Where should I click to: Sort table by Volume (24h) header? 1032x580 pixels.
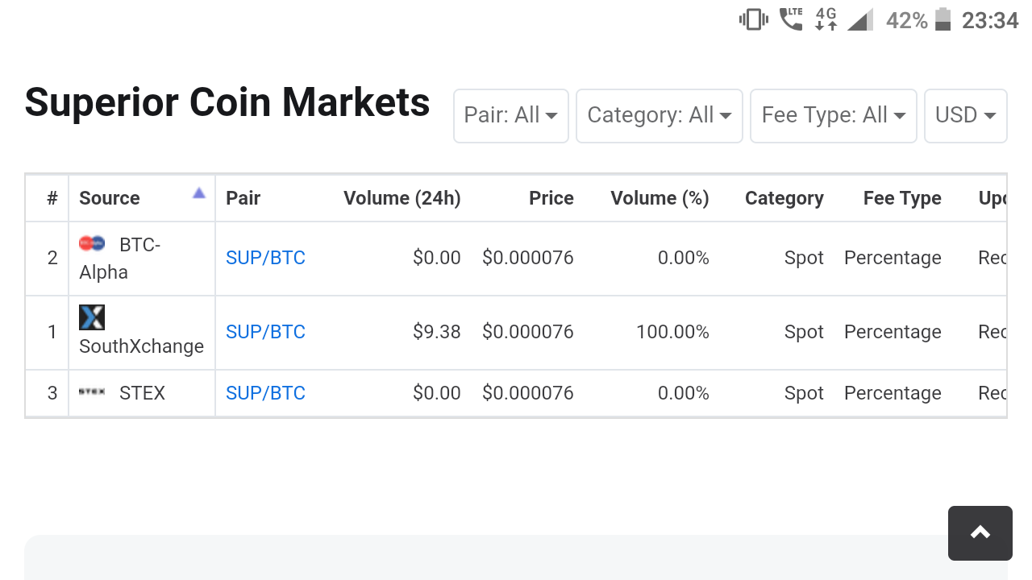(x=402, y=198)
